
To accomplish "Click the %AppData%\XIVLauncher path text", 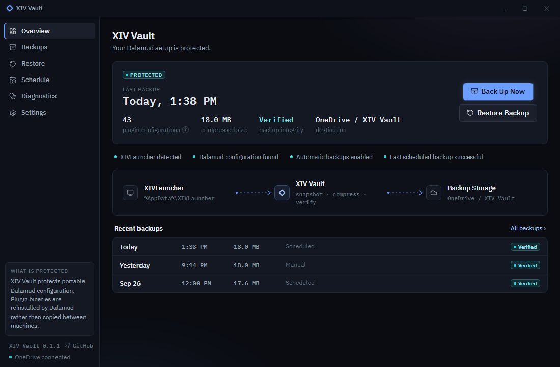I will click(x=179, y=198).
